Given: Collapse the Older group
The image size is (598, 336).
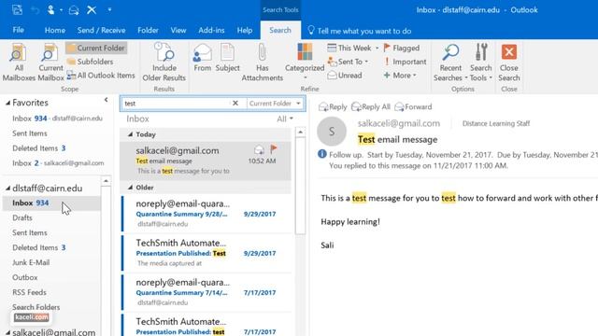Looking at the screenshot, I should pos(130,188).
